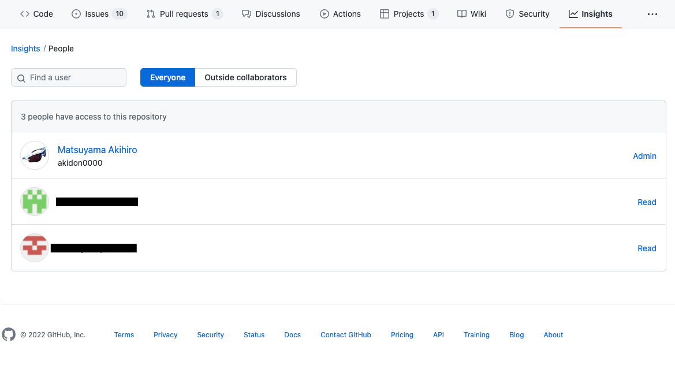Open the Pricing footer link
The image size is (675, 376).
coord(402,334)
